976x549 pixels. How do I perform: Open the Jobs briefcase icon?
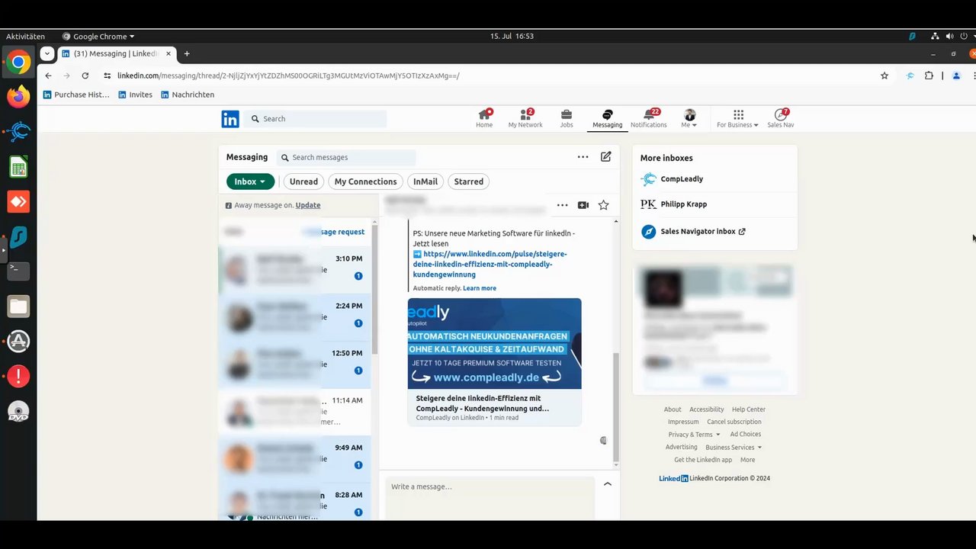pos(567,118)
